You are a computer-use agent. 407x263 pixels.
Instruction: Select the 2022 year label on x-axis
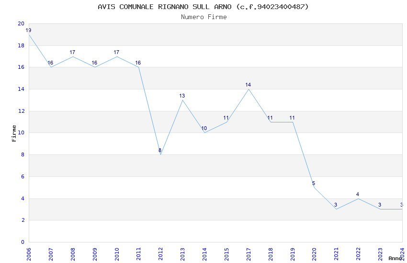[x=359, y=254]
